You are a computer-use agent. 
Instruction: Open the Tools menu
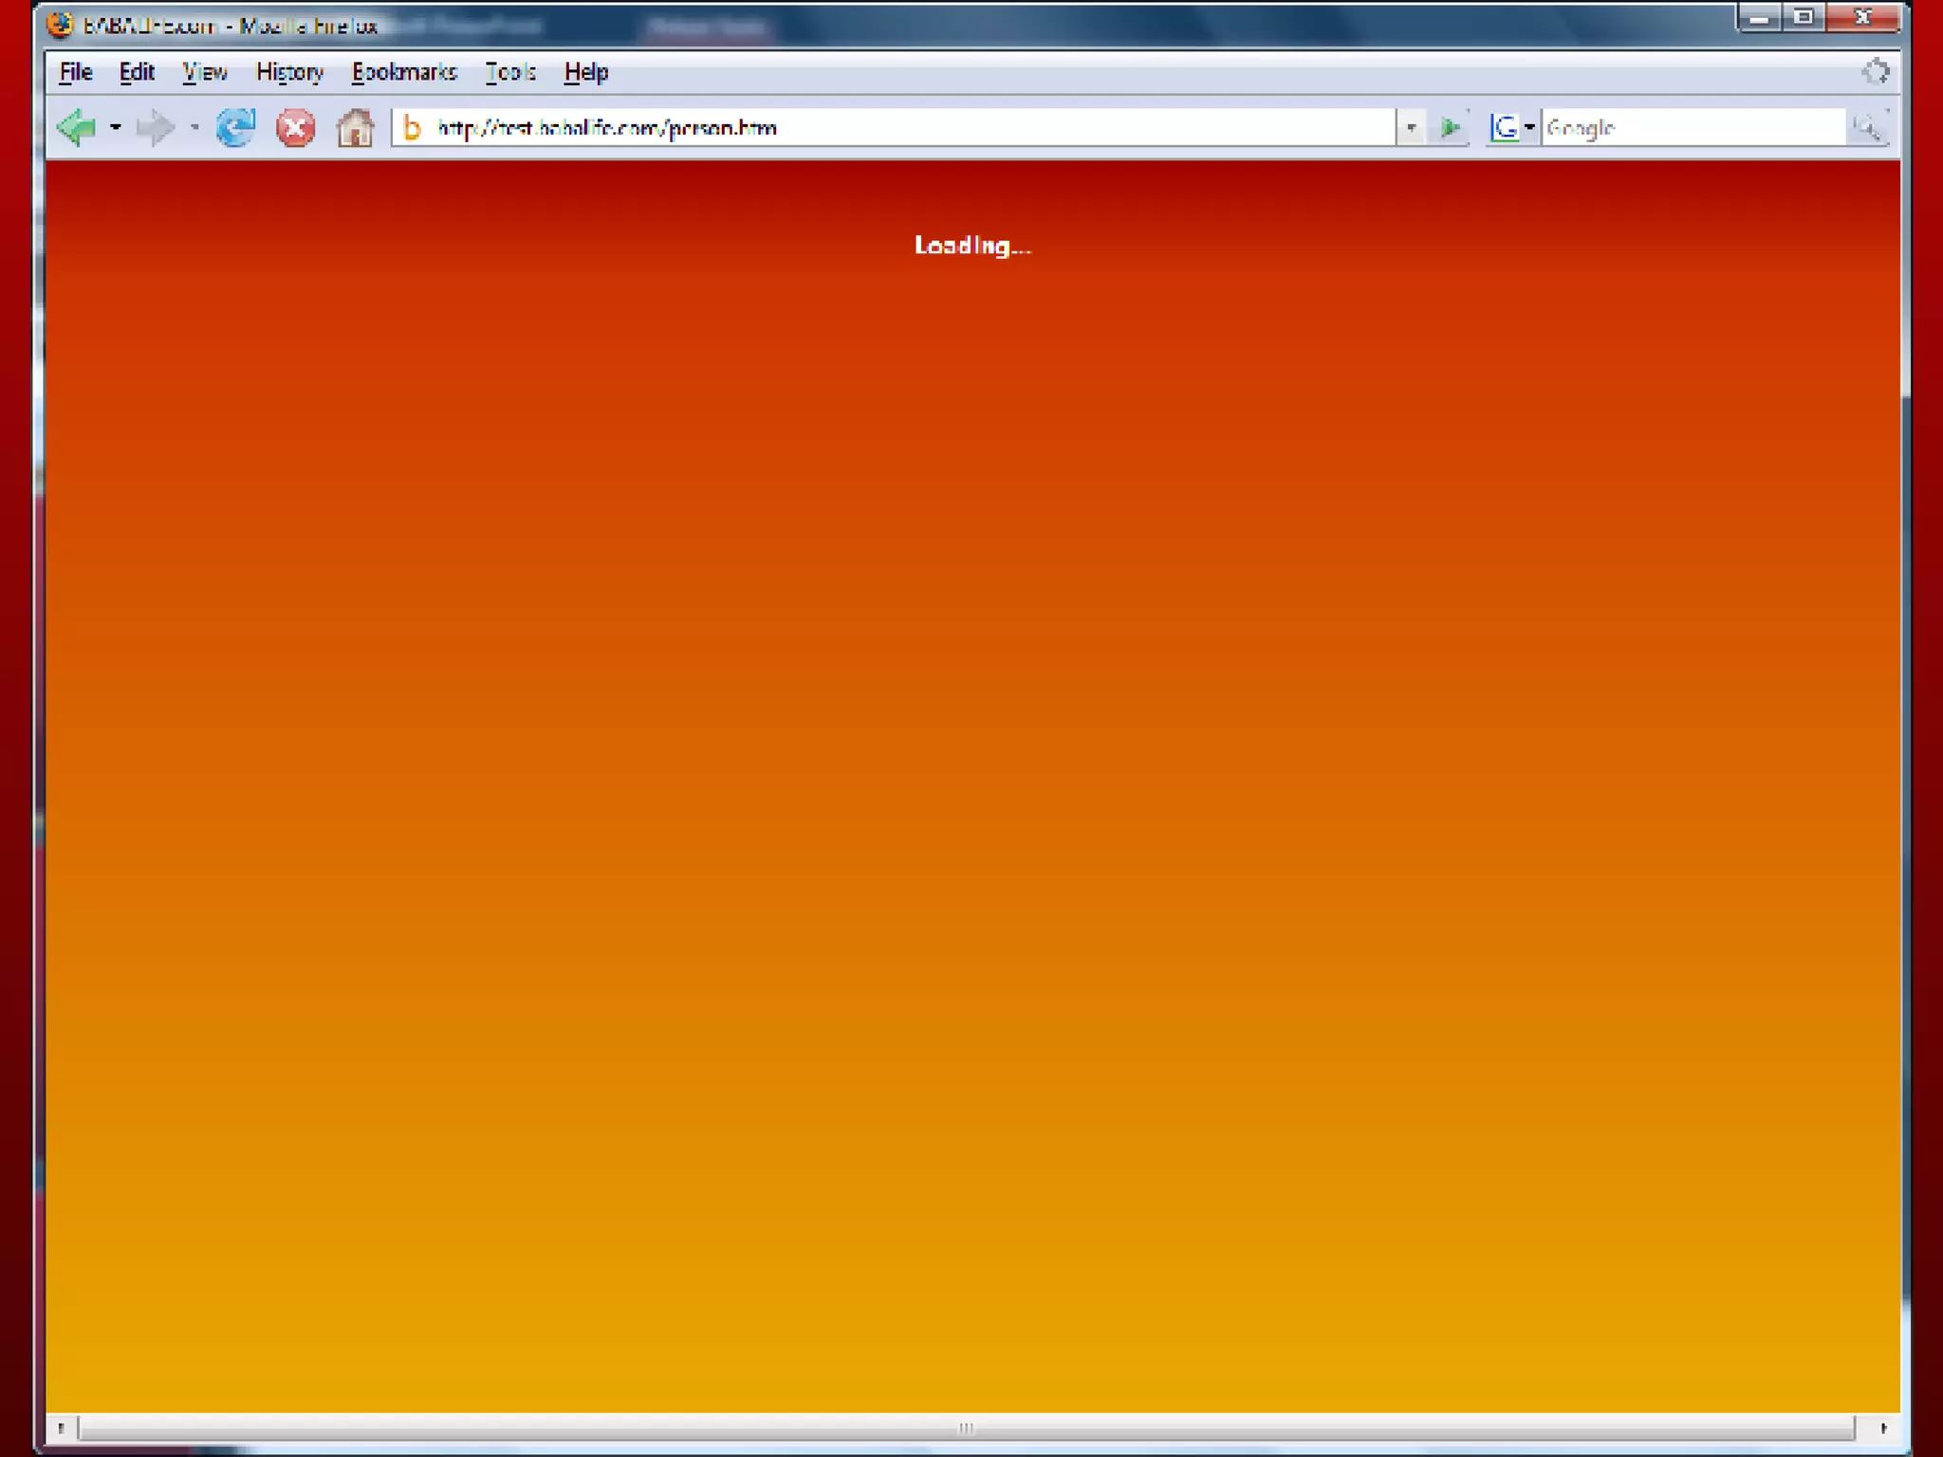coord(510,72)
